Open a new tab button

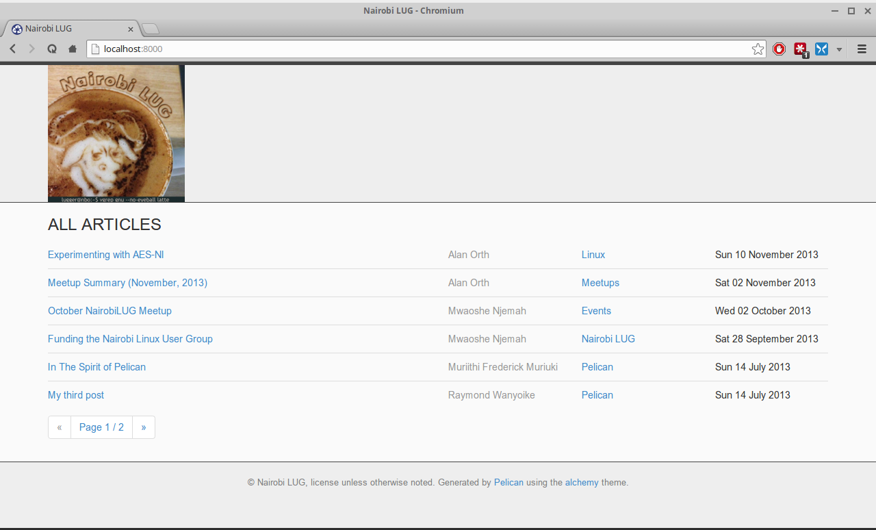point(151,29)
